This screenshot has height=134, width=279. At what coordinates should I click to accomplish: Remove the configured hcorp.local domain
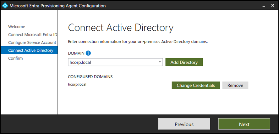[x=235, y=85]
